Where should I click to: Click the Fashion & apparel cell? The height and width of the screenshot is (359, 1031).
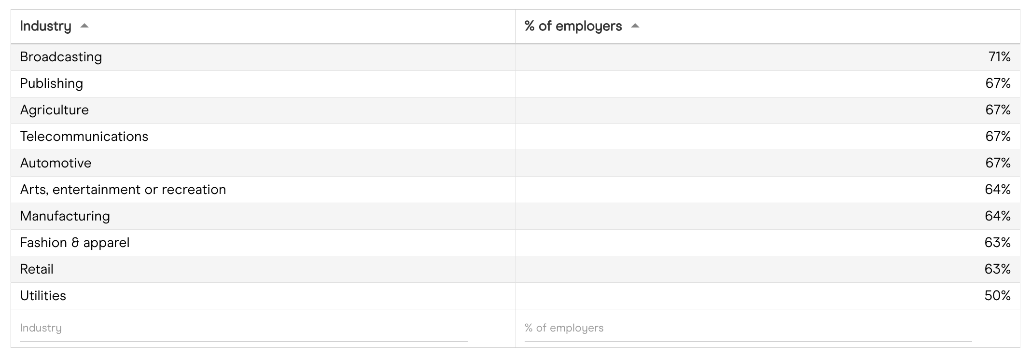coord(75,243)
